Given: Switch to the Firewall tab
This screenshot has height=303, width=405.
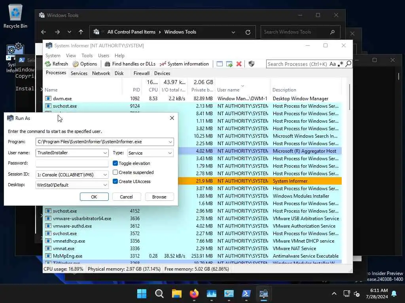Looking at the screenshot, I should pyautogui.click(x=141, y=73).
